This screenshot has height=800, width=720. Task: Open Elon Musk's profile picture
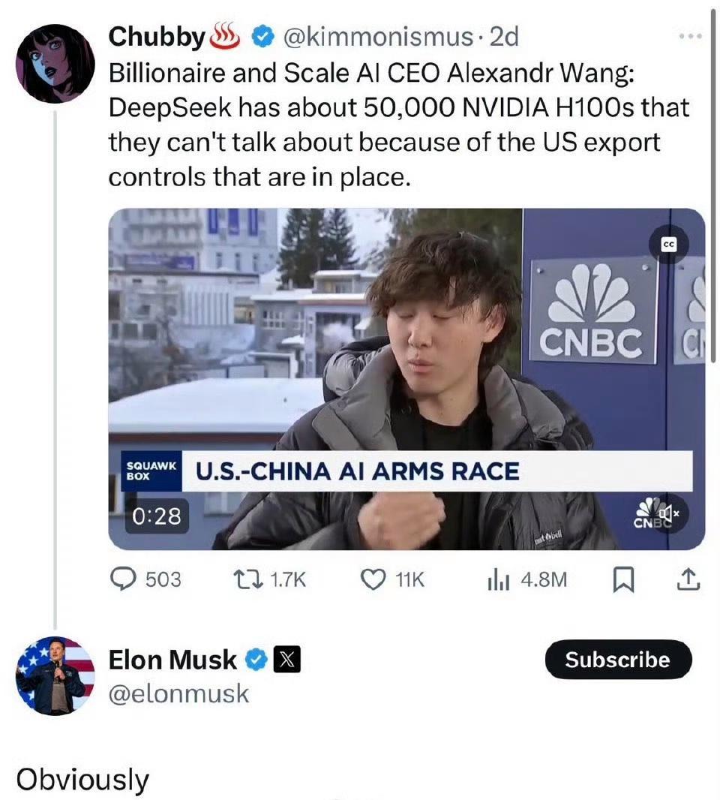[55, 675]
